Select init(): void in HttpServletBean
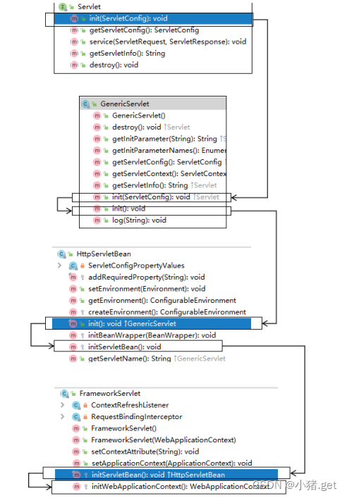Image resolution: width=347 pixels, height=498 pixels. click(x=152, y=323)
